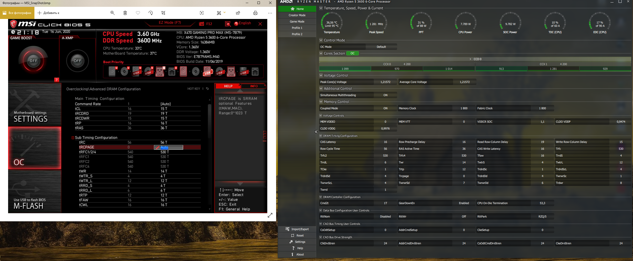Collapse the Control Mode section

point(321,40)
